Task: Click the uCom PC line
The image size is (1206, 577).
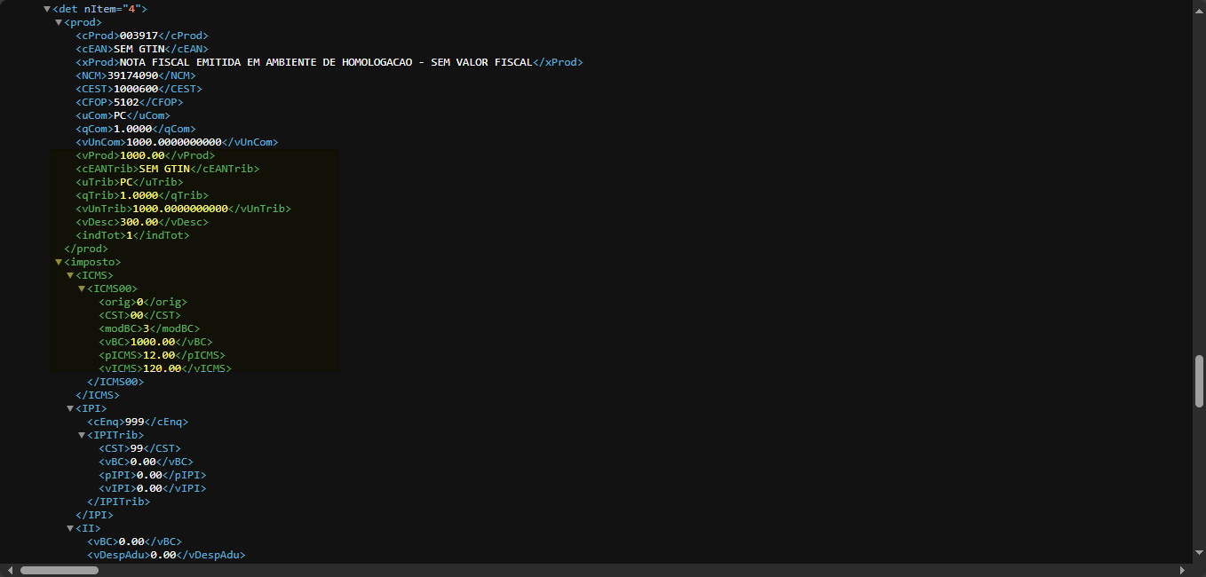Action: (x=123, y=115)
